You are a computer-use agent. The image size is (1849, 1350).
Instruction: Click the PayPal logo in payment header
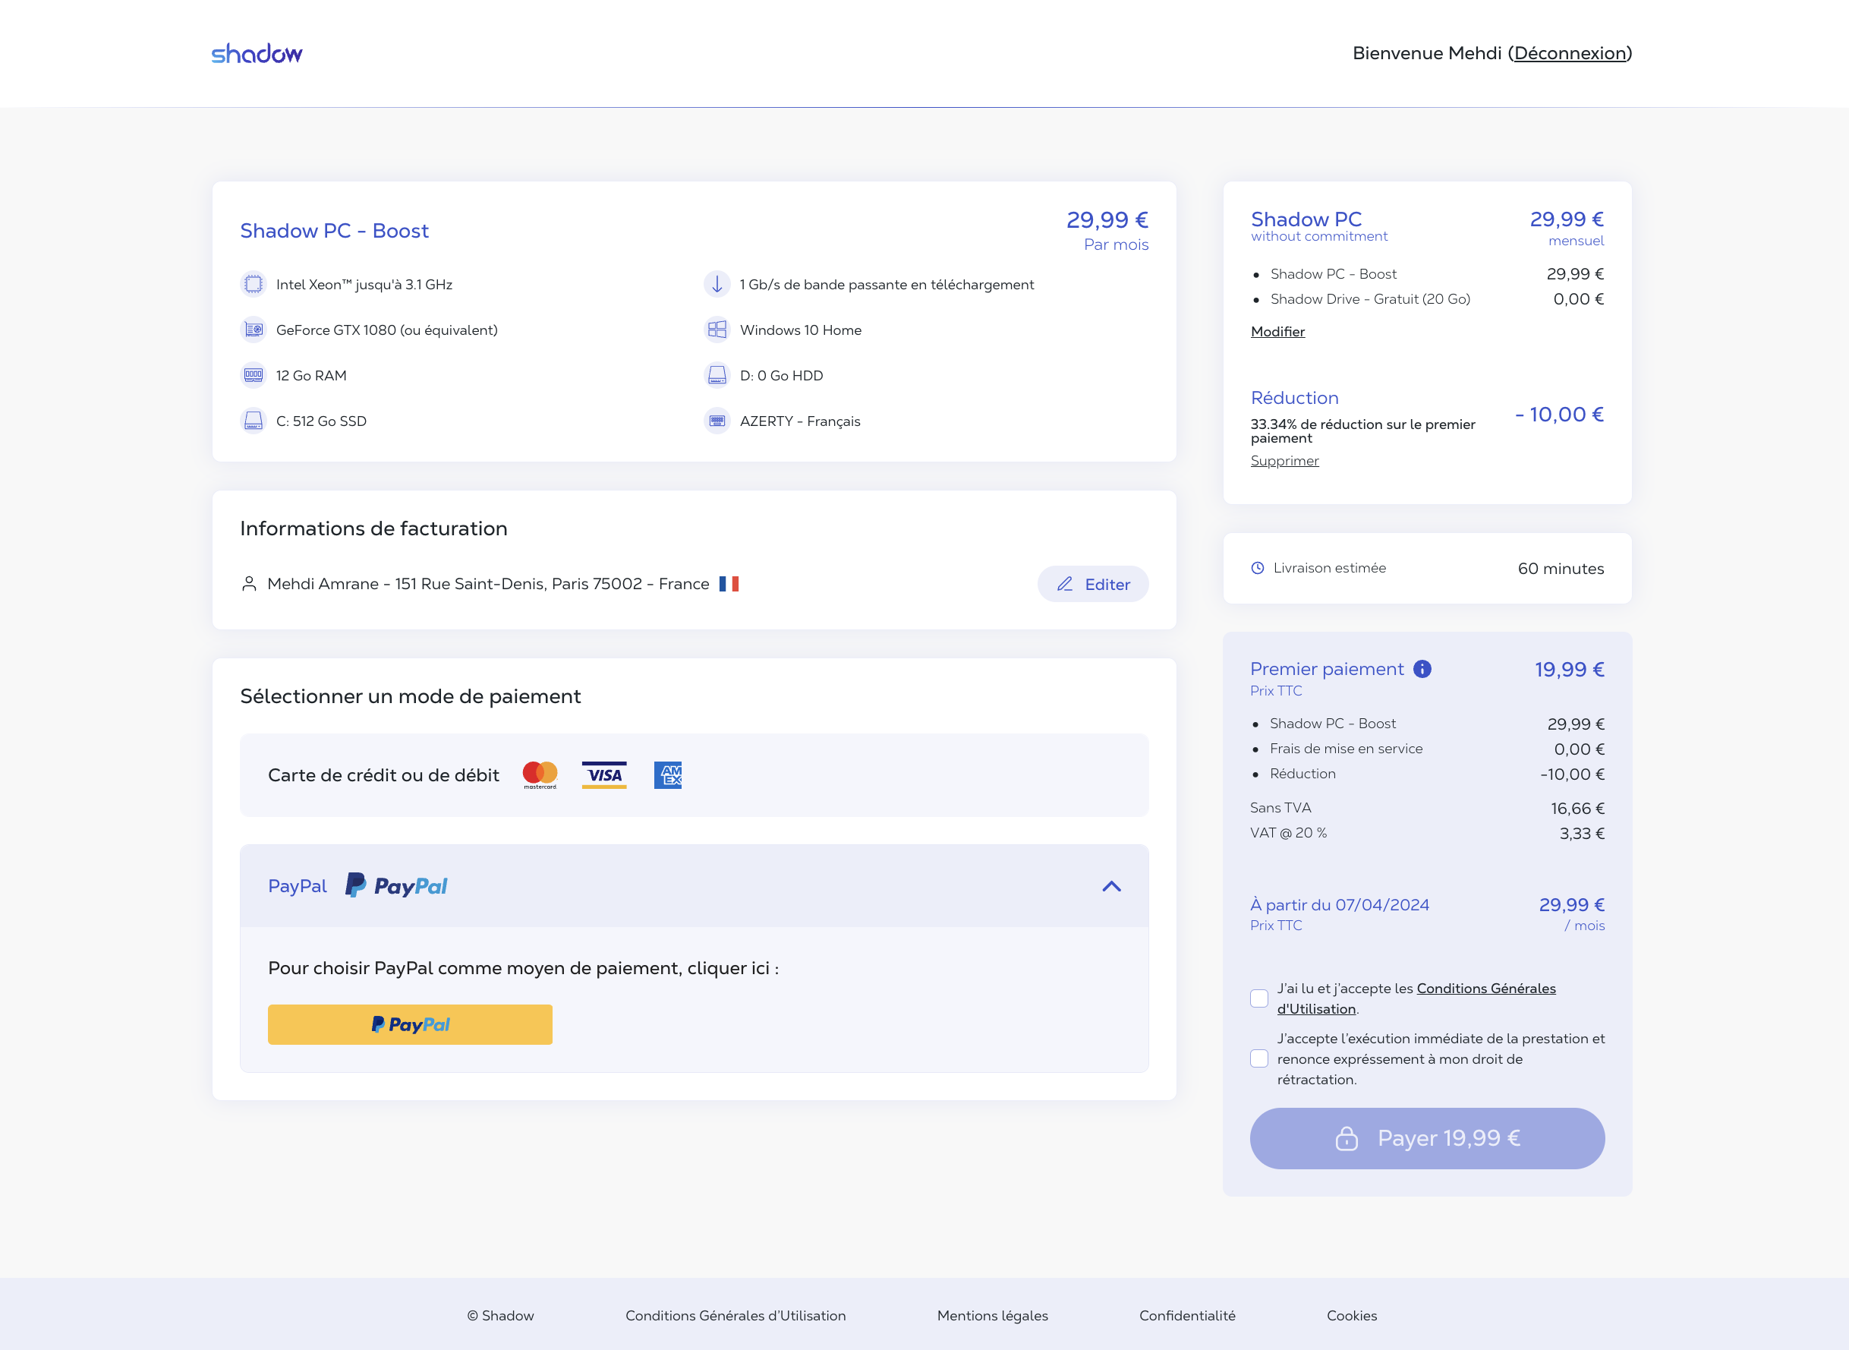coord(397,886)
